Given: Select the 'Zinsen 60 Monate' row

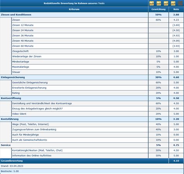Looking at the screenshot, I should tap(98, 46).
